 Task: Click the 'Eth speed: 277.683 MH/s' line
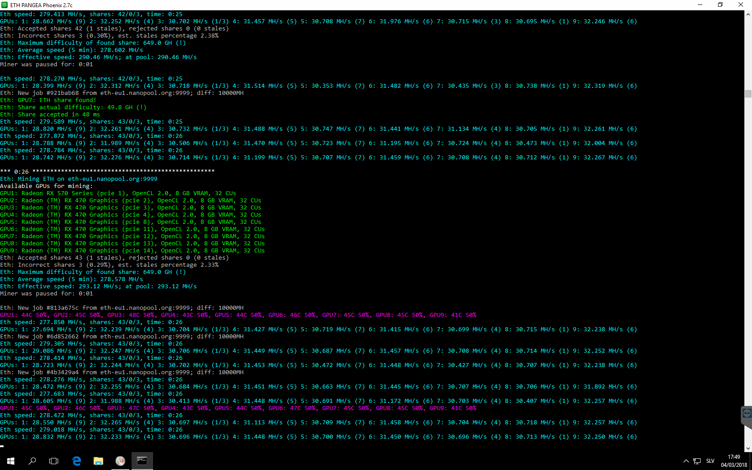(91, 394)
